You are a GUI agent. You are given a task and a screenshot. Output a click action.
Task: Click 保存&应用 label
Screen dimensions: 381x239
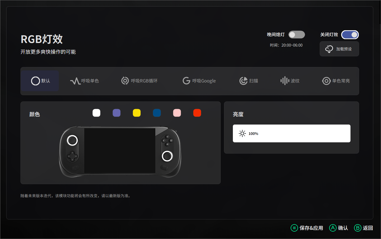click(311, 228)
